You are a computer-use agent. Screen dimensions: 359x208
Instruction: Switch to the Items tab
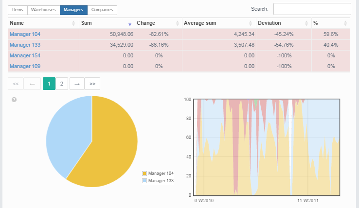18,10
